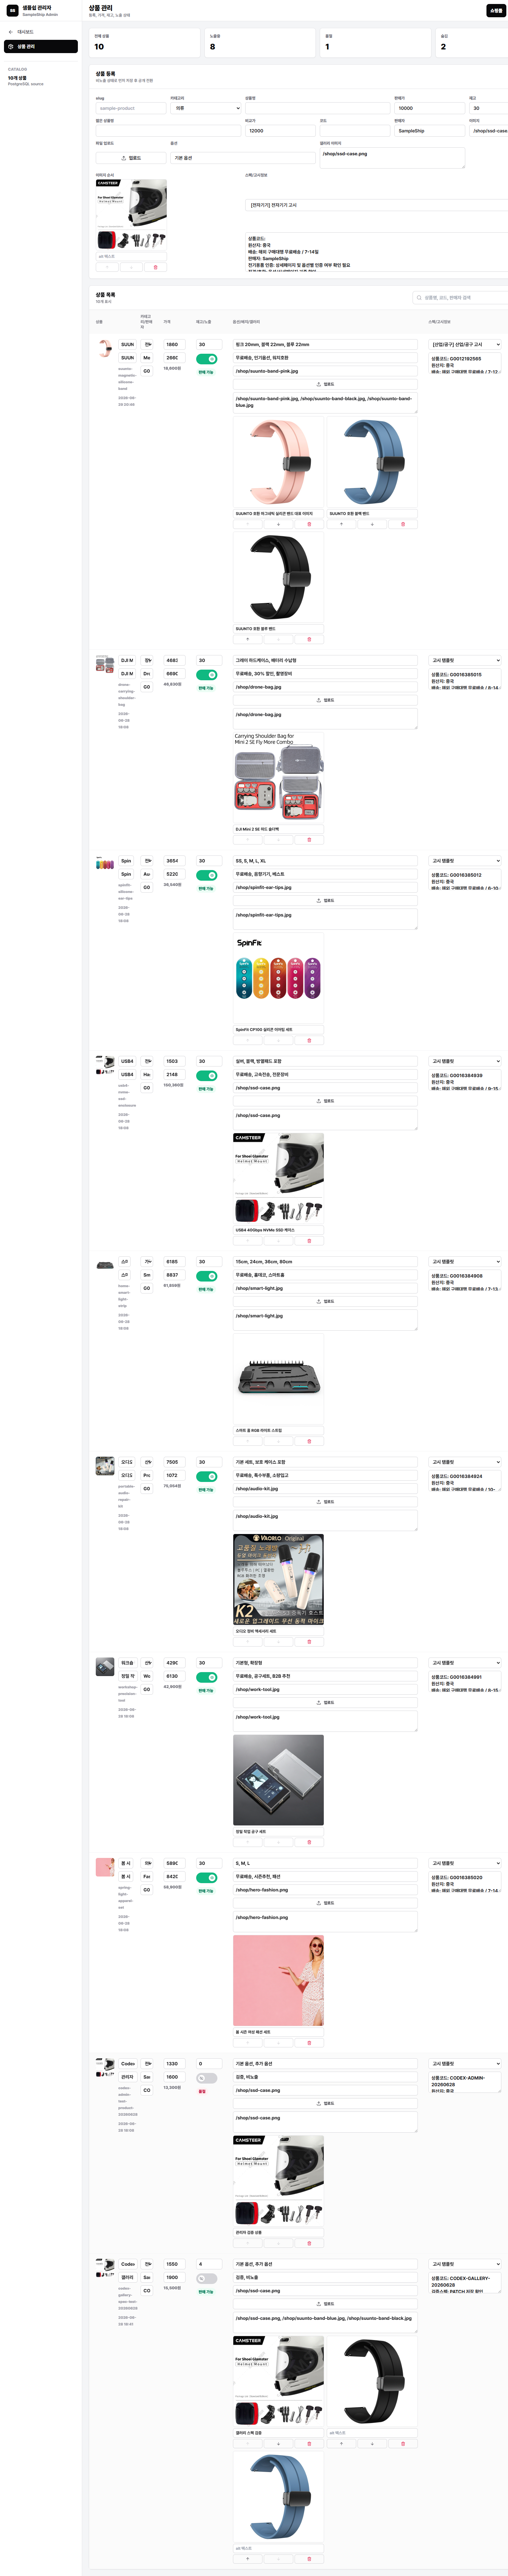Screen dimensions: 508x2576
Task: Delete the smart RGB light image
Action: 310,1441
